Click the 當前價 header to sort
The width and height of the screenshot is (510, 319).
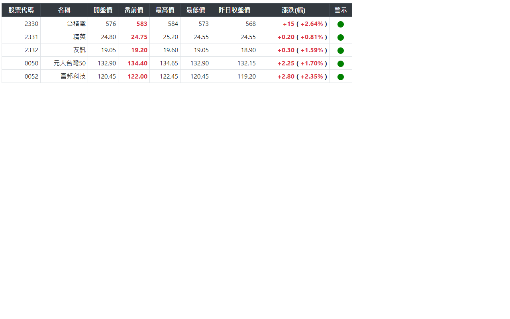pyautogui.click(x=134, y=10)
